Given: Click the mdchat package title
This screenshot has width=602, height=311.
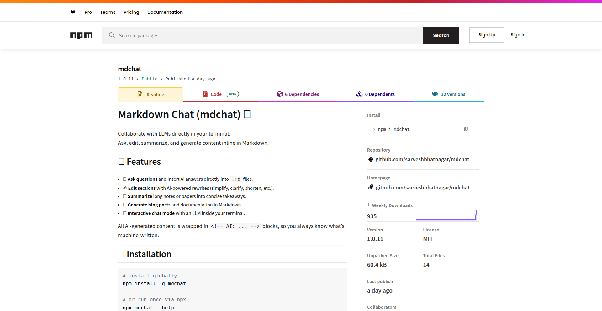Looking at the screenshot, I should coord(129,69).
